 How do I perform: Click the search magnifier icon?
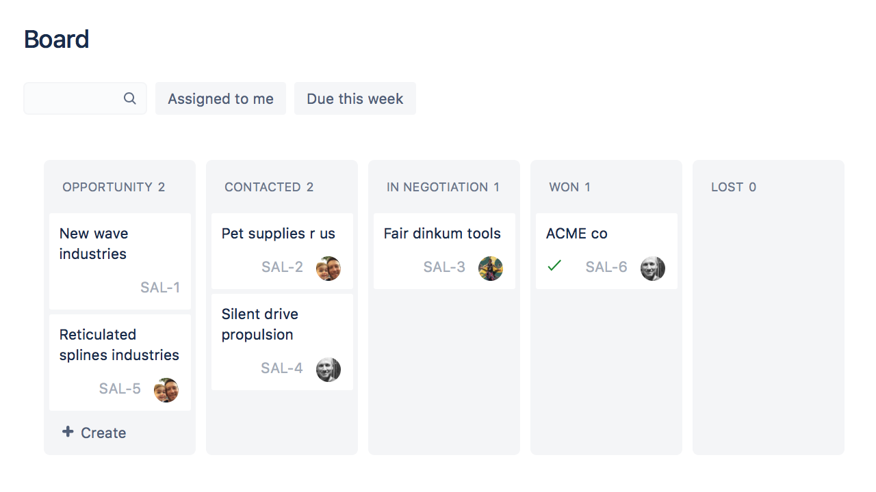(129, 98)
